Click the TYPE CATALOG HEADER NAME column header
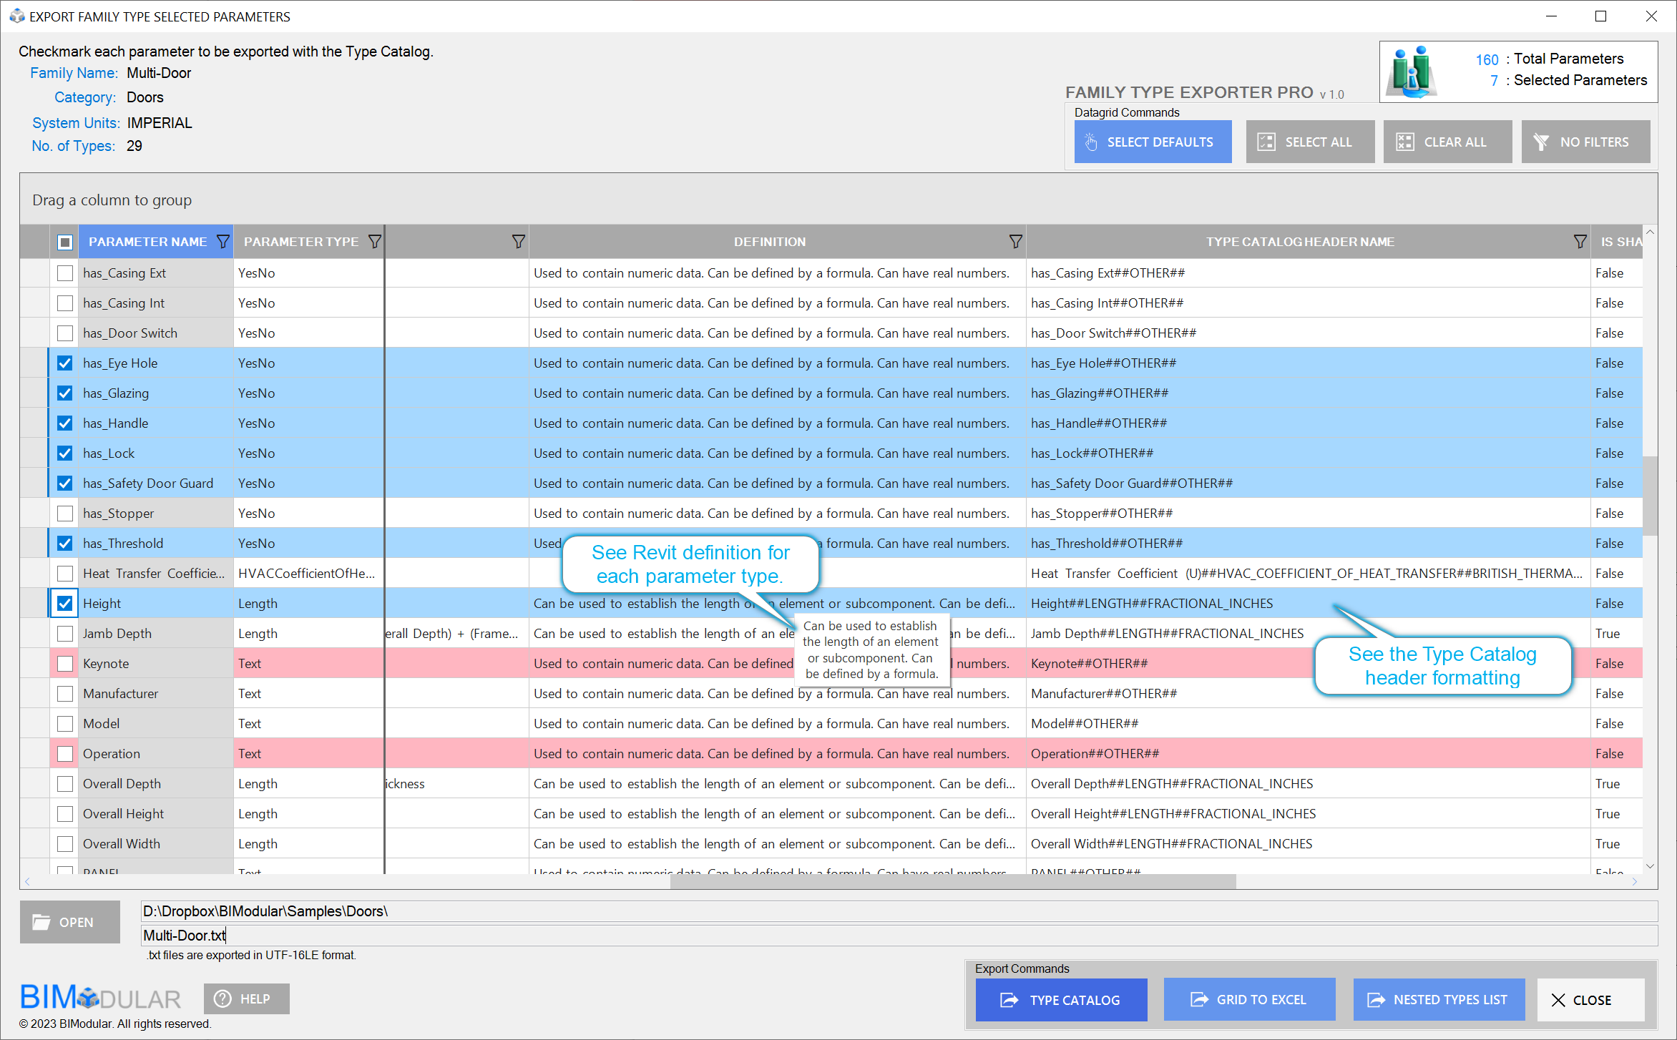Image resolution: width=1677 pixels, height=1040 pixels. tap(1299, 242)
